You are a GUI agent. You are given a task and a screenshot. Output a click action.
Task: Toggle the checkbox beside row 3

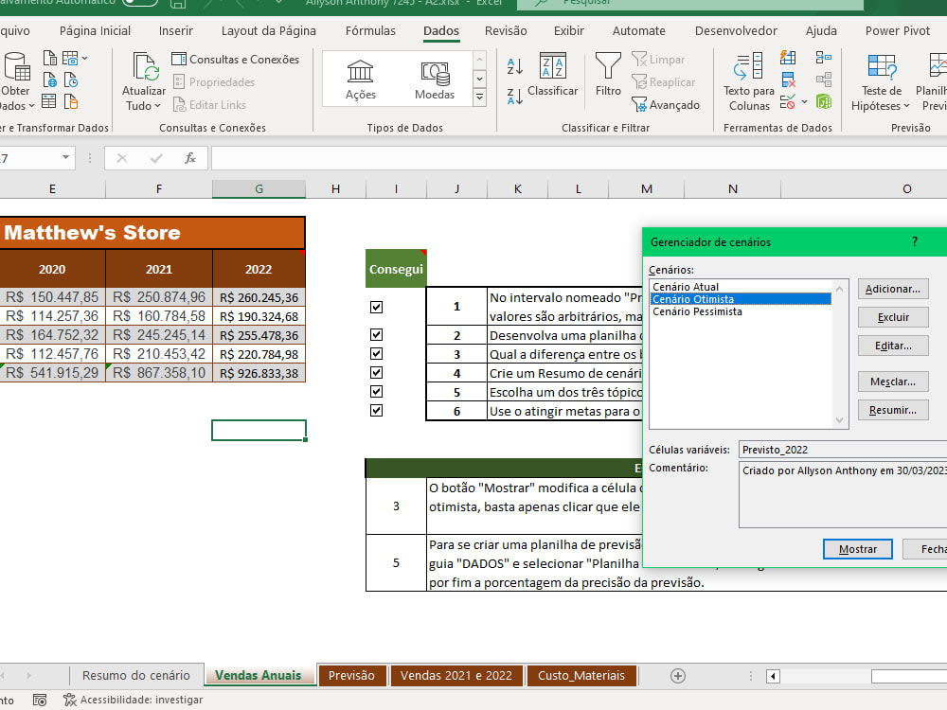coord(376,352)
